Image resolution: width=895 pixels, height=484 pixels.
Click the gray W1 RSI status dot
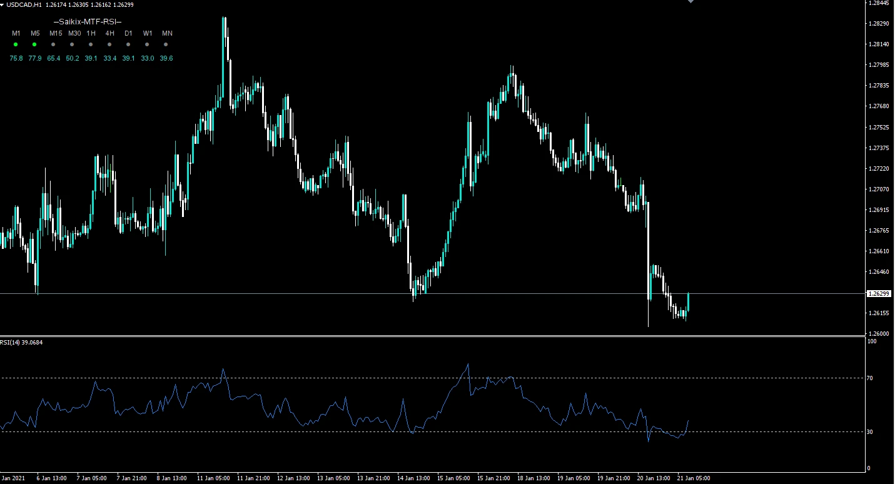tap(147, 45)
